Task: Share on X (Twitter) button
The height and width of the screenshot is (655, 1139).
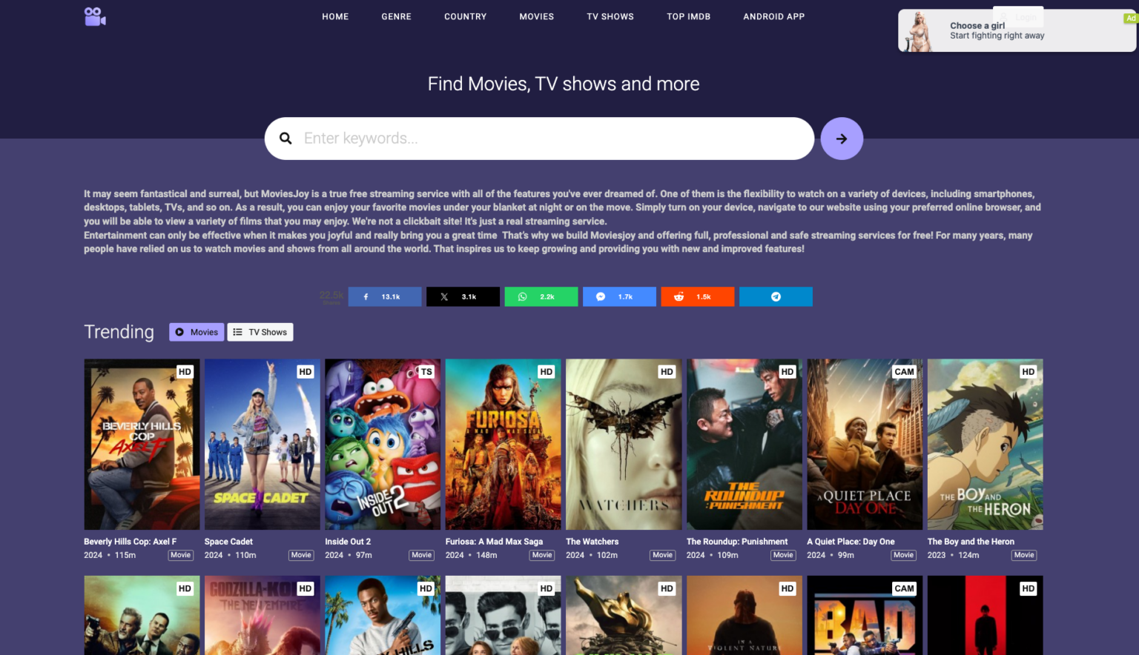Action: (463, 296)
